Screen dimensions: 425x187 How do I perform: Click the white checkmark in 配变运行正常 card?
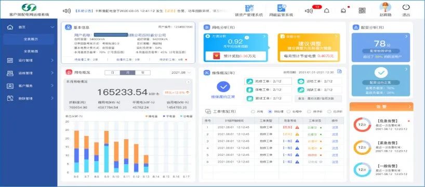point(381,73)
